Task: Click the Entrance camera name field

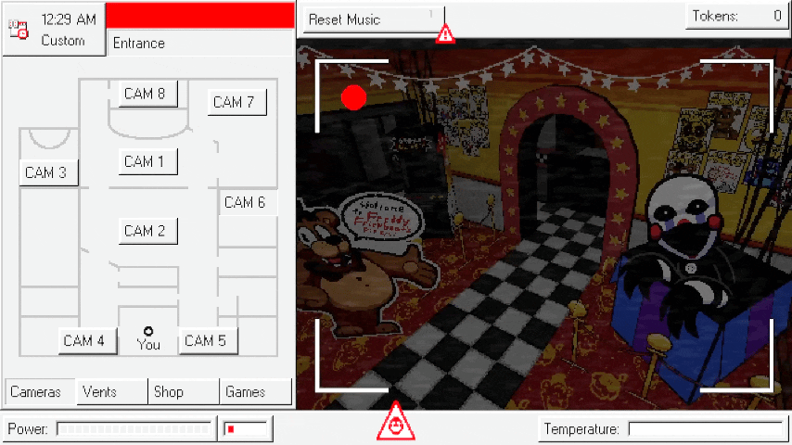Action: pyautogui.click(x=200, y=43)
